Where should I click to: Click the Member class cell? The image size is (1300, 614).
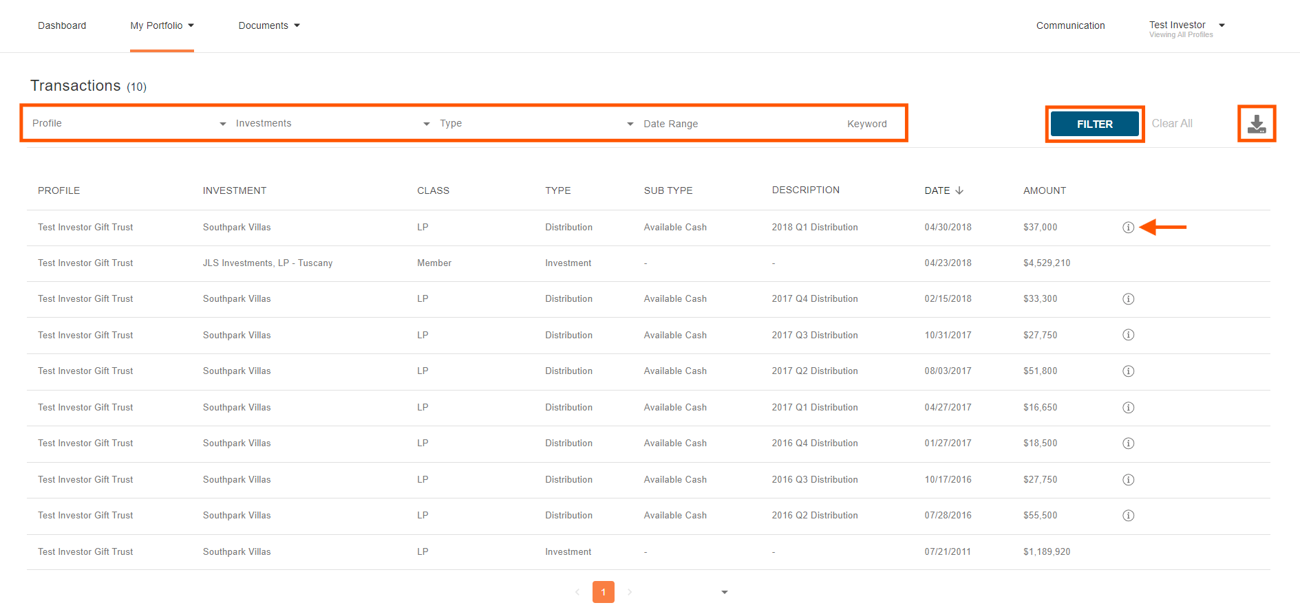pyautogui.click(x=434, y=263)
